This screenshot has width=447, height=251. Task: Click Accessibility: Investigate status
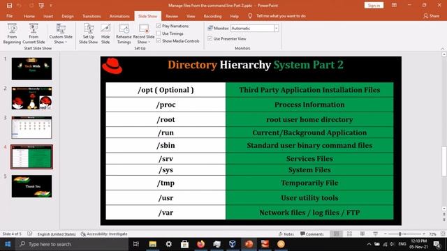point(104,234)
